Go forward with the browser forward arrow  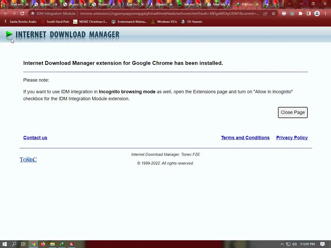tap(14, 13)
